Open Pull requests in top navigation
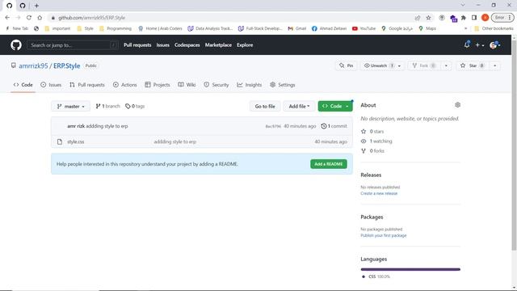 pyautogui.click(x=137, y=45)
